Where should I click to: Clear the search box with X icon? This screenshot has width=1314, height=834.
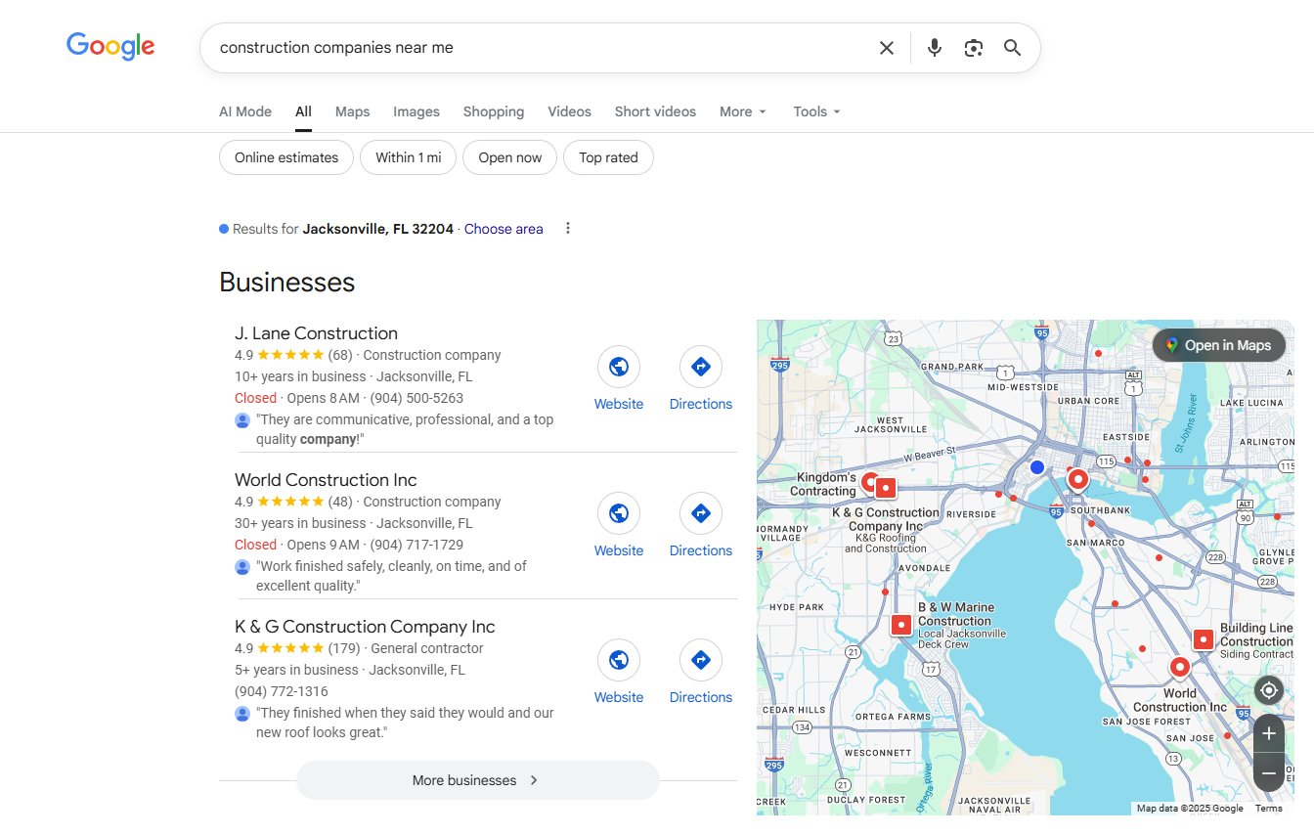click(886, 48)
